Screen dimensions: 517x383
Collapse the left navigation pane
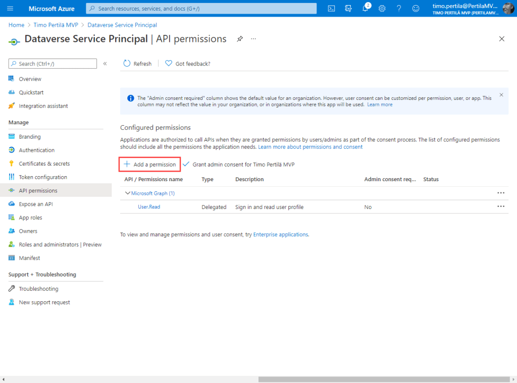pos(105,64)
